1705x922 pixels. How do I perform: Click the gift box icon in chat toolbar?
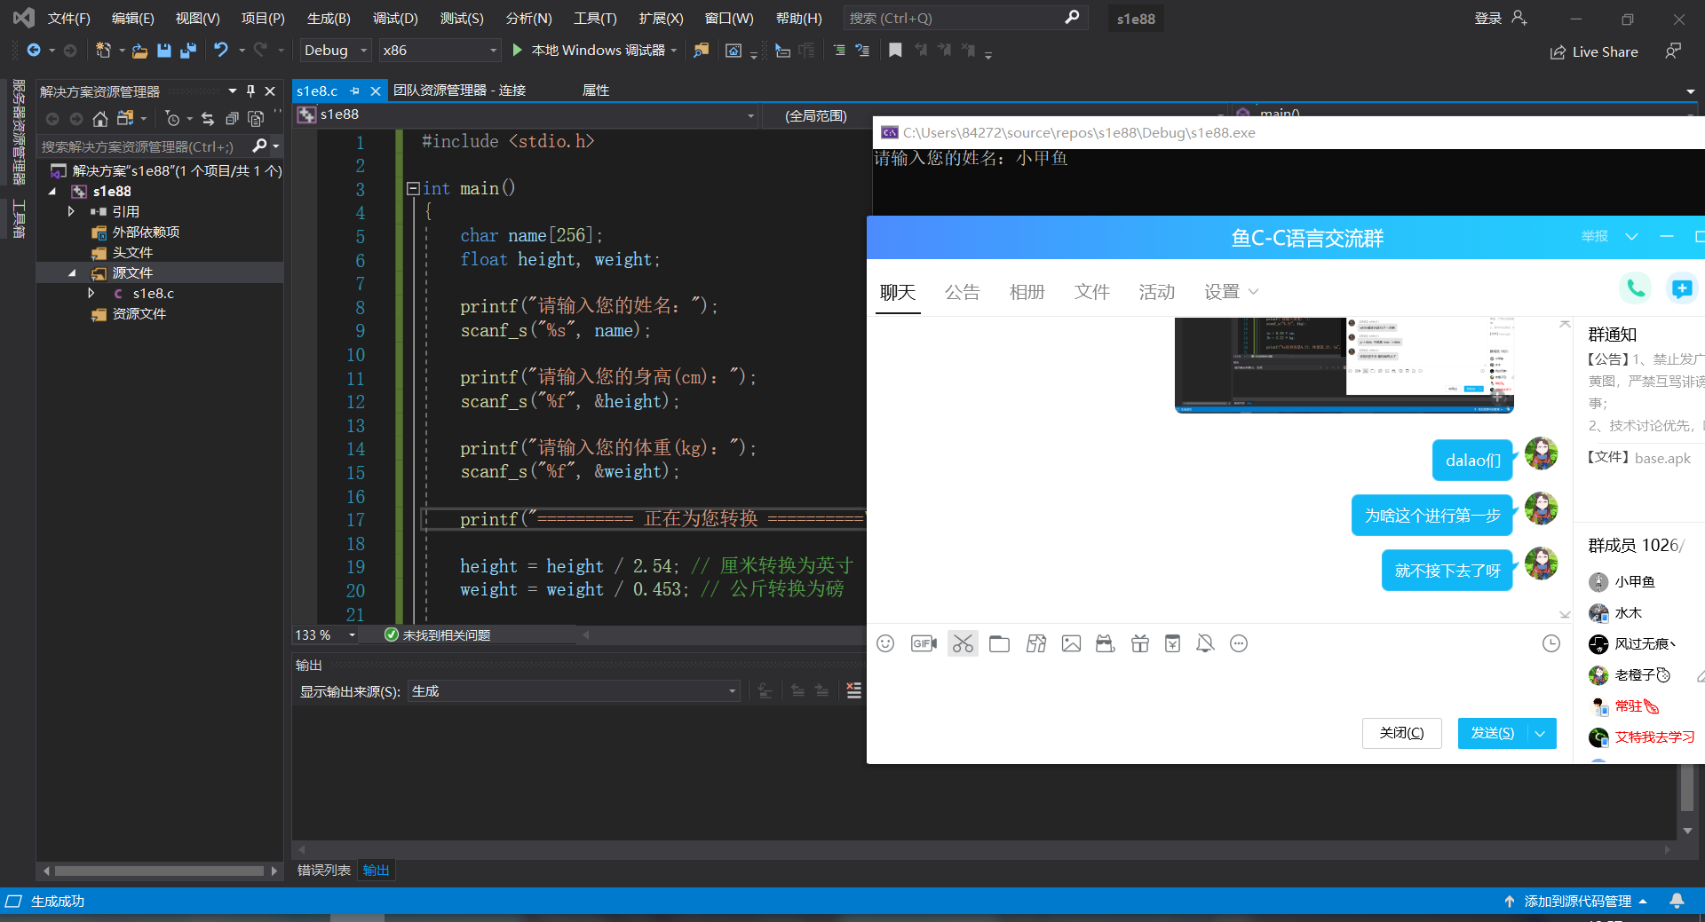[1140, 643]
